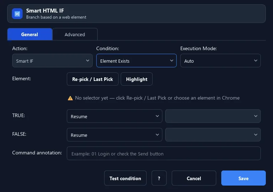Screen dimensions: 273x192
Task: Expand the empty FALSE target dropdown
Action: point(213,135)
